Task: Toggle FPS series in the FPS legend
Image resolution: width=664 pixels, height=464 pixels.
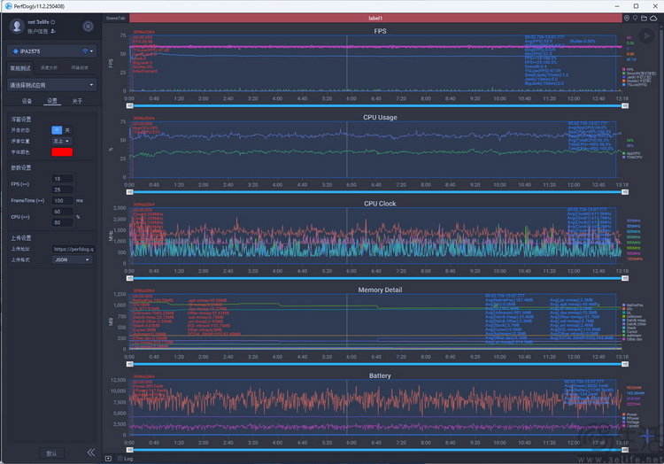Action: coord(628,69)
